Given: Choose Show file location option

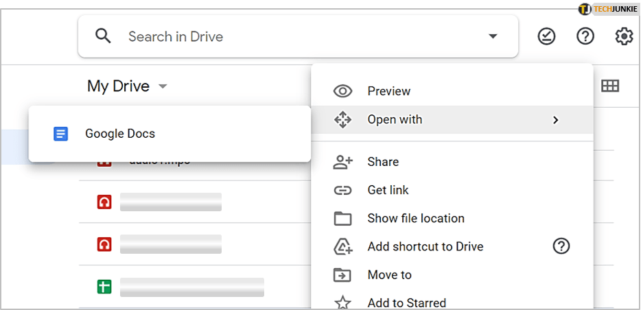Looking at the screenshot, I should point(415,218).
